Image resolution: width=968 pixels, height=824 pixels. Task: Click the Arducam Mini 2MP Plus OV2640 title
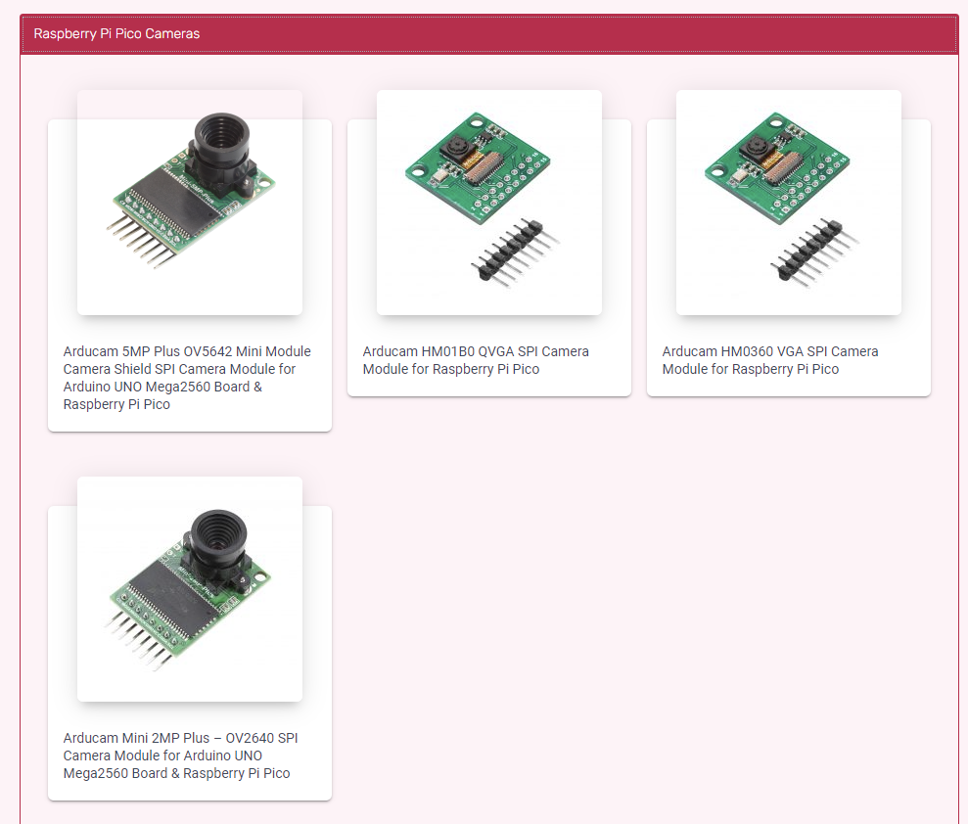(x=180, y=755)
